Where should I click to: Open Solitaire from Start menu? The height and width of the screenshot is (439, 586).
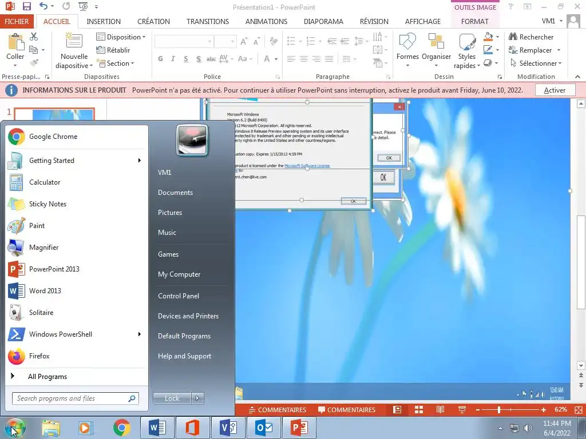[x=77, y=313]
